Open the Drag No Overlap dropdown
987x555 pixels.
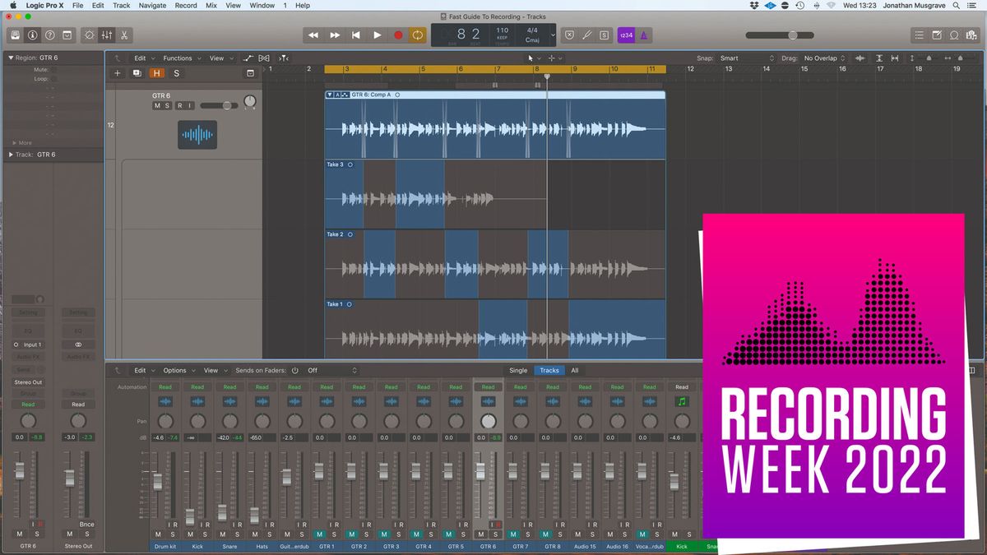click(x=822, y=58)
